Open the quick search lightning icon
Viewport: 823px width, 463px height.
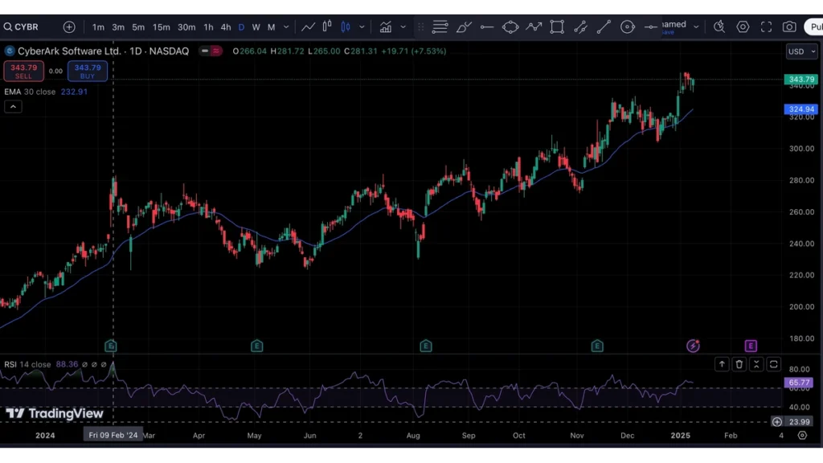[719, 27]
